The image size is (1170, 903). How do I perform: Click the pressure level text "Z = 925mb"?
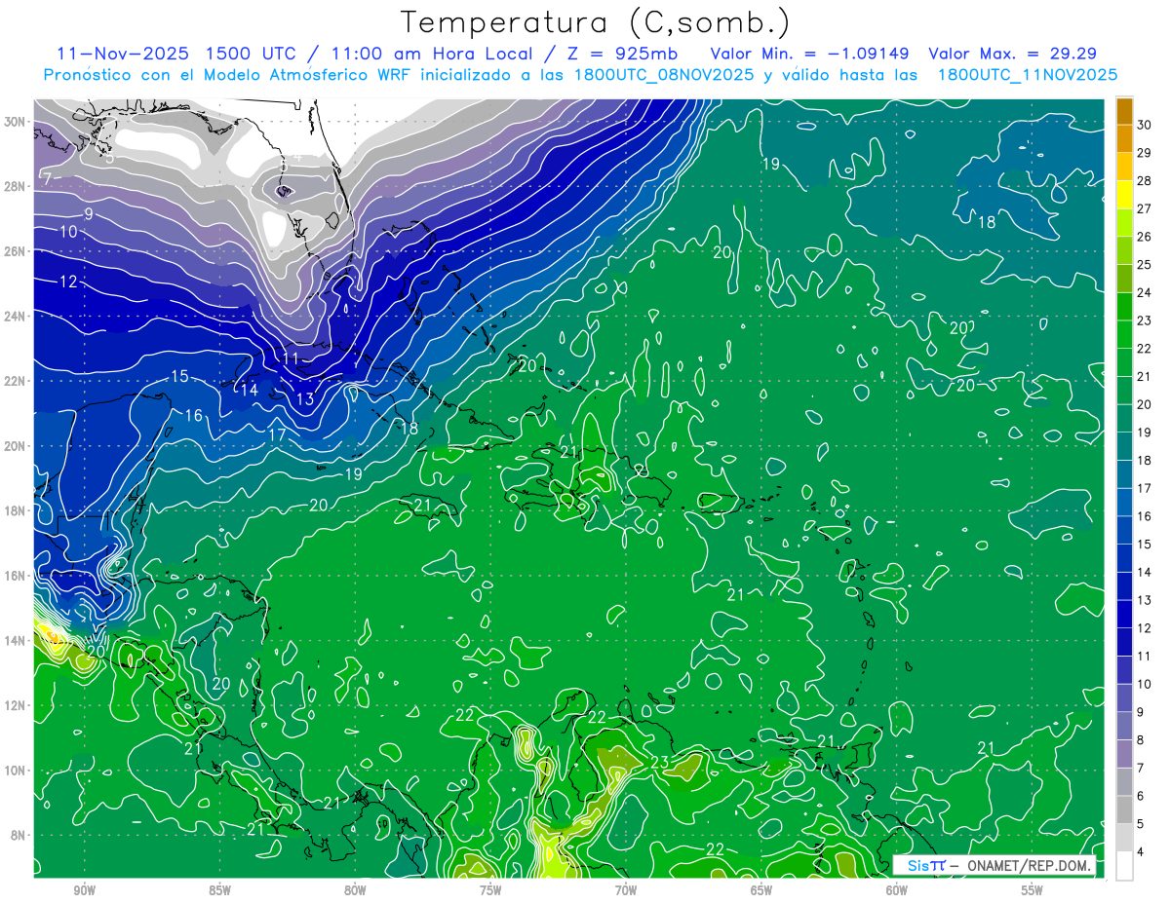tap(621, 53)
